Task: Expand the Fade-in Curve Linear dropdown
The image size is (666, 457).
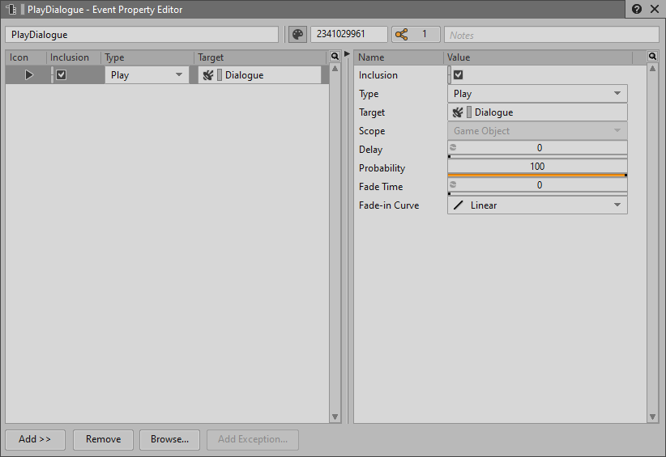Action: click(x=537, y=205)
